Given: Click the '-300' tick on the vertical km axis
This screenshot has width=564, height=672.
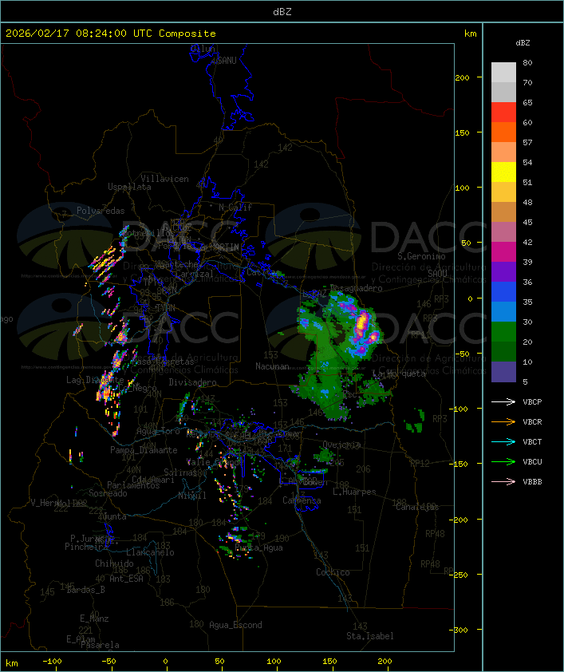Looking at the screenshot, I should click(459, 630).
